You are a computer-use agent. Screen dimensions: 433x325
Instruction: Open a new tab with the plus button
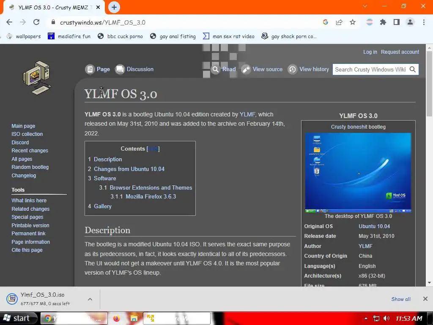click(x=114, y=7)
